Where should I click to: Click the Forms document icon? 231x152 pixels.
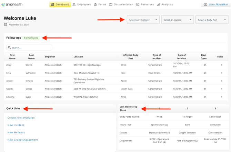95,4
